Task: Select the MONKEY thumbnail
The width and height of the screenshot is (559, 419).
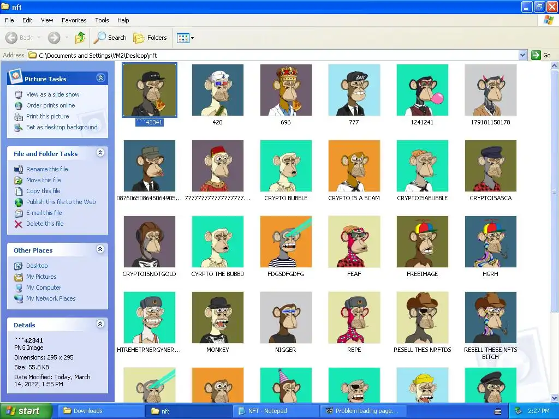Action: 217,318
